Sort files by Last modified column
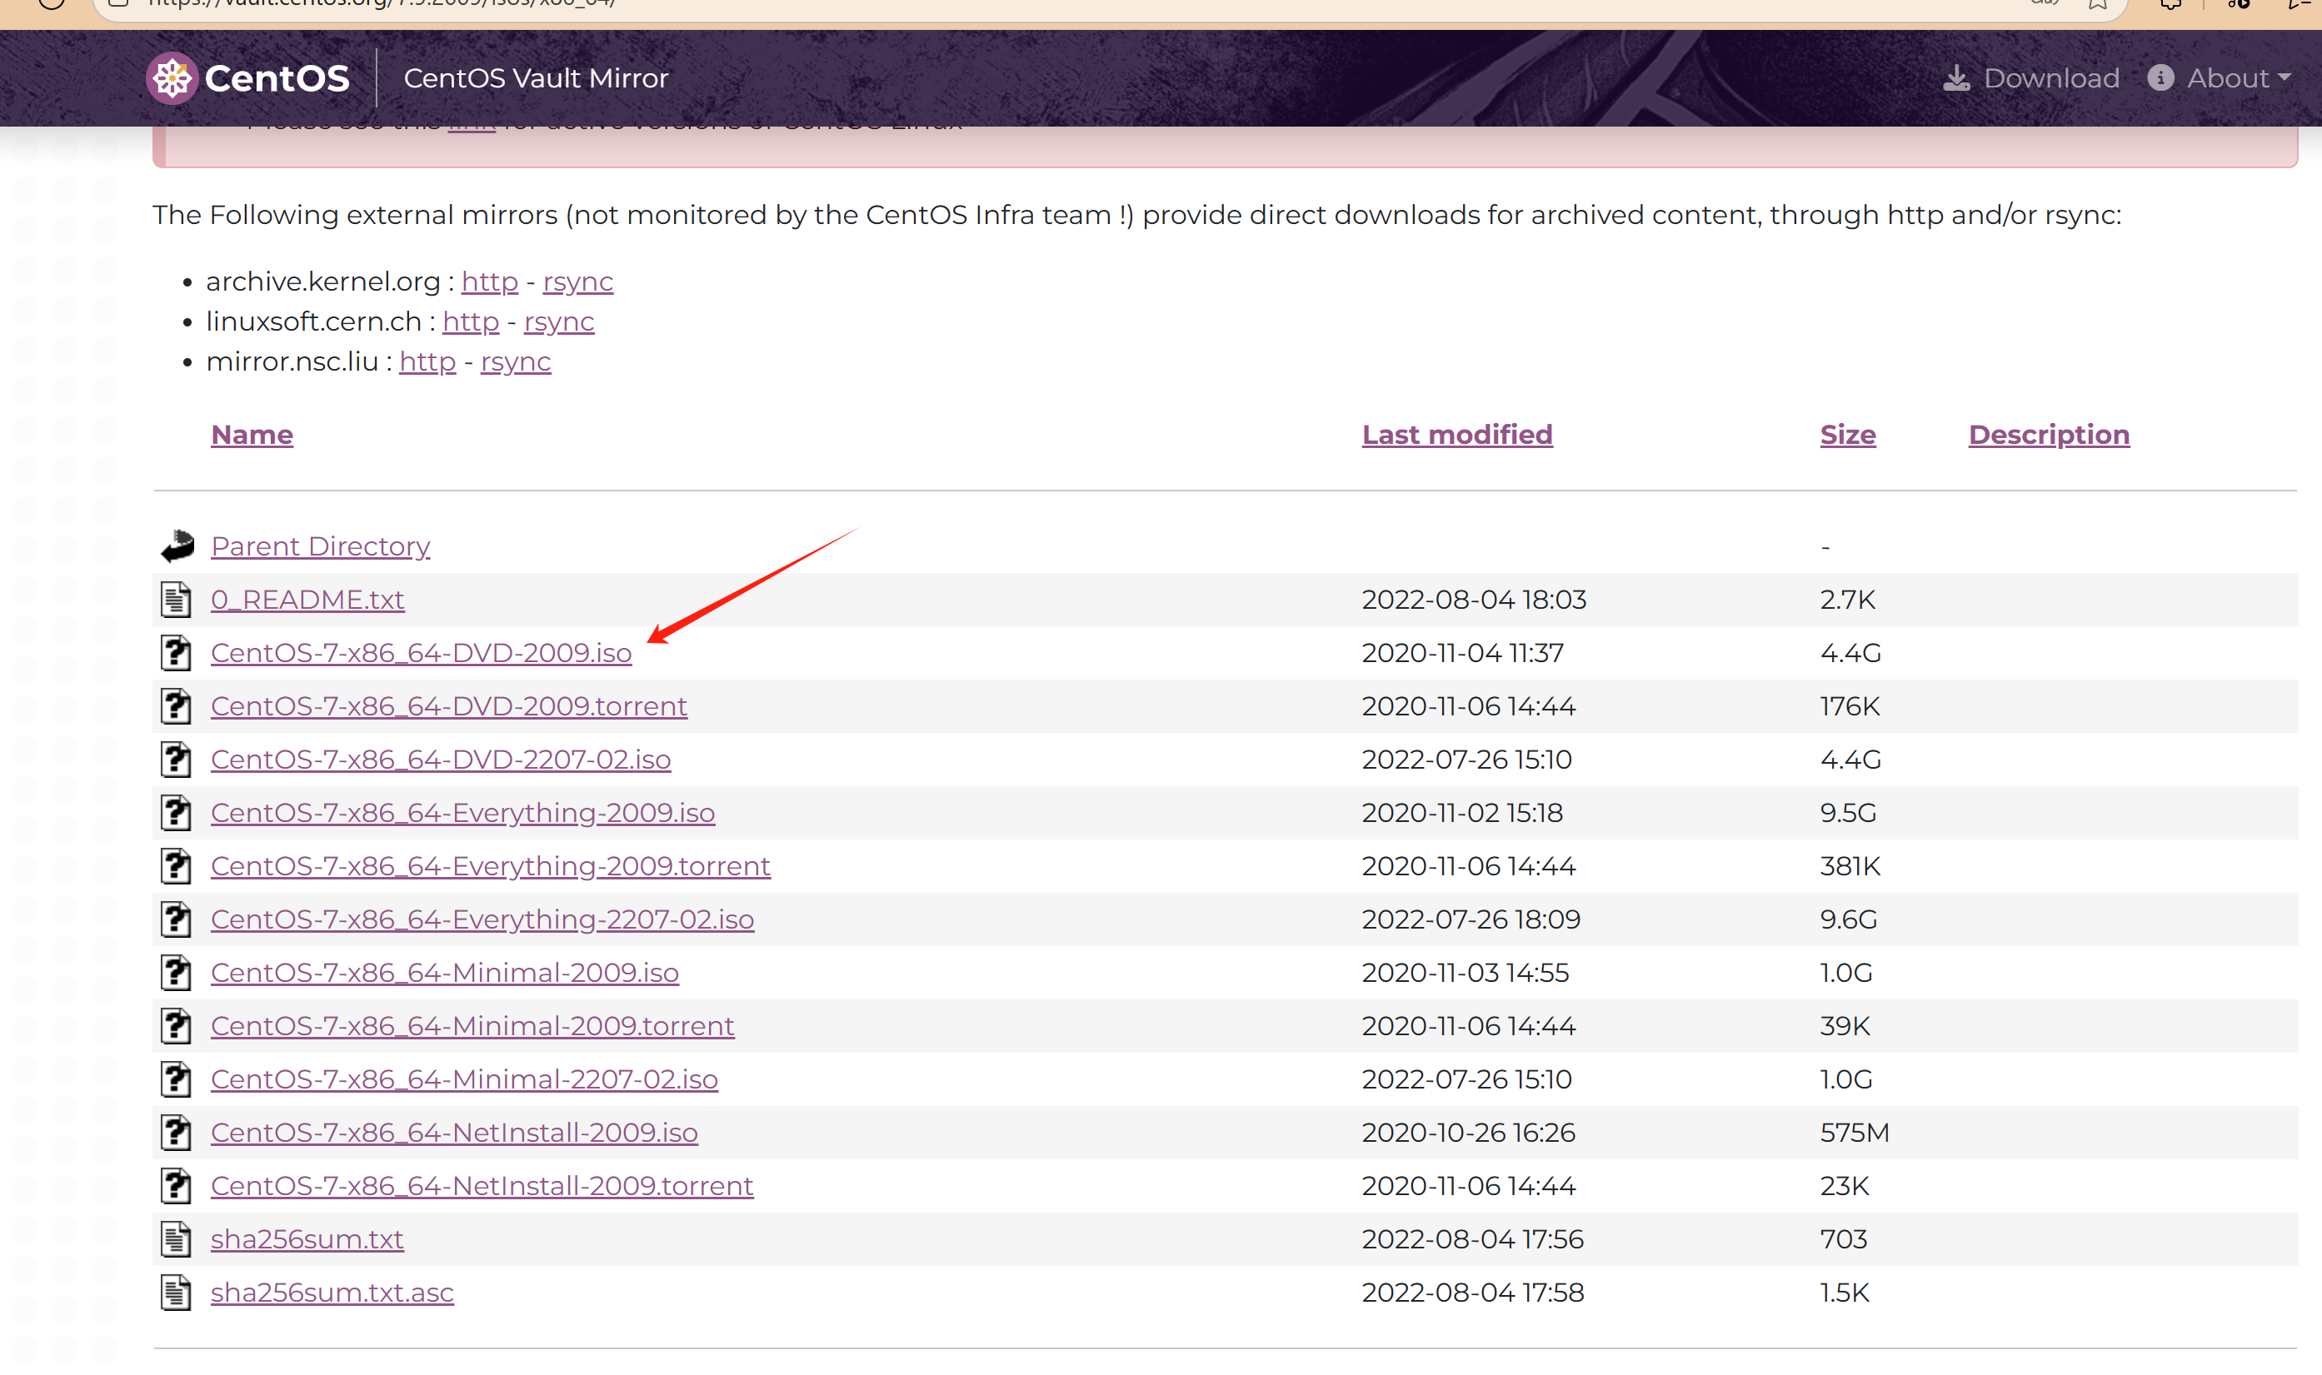Viewport: 2322px width, 1375px height. coord(1456,435)
